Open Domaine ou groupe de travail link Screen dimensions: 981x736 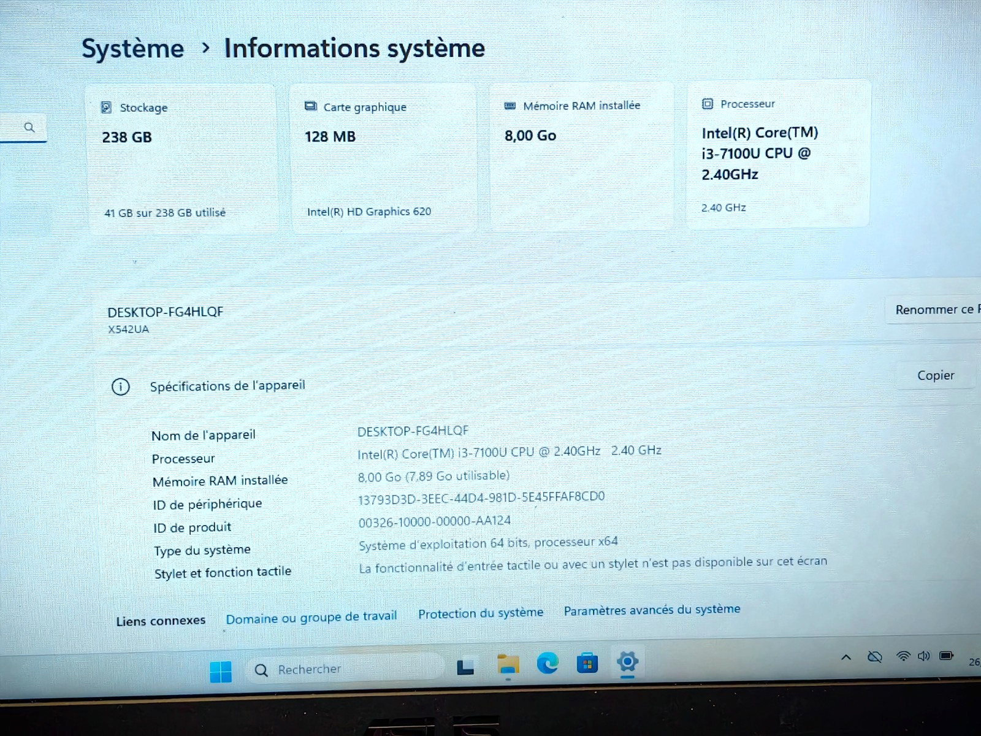pos(311,617)
